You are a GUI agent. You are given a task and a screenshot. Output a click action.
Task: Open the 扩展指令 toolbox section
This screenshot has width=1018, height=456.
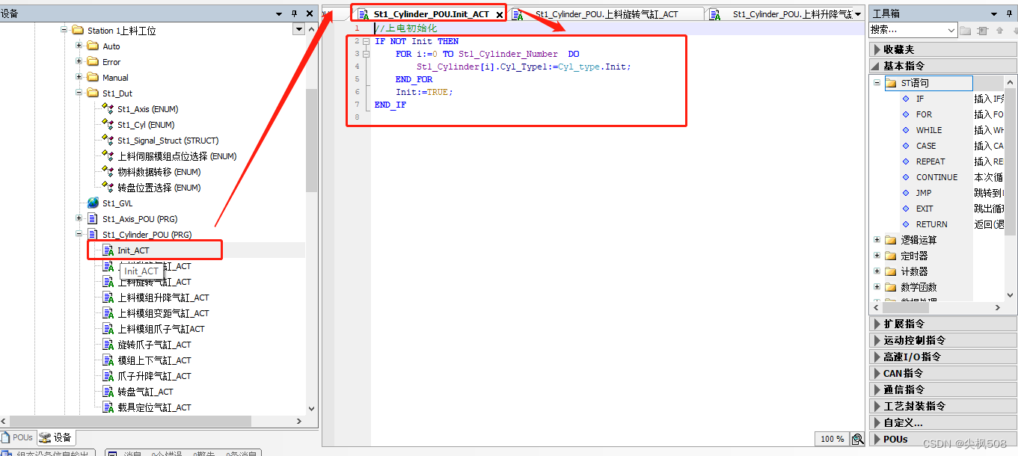943,324
